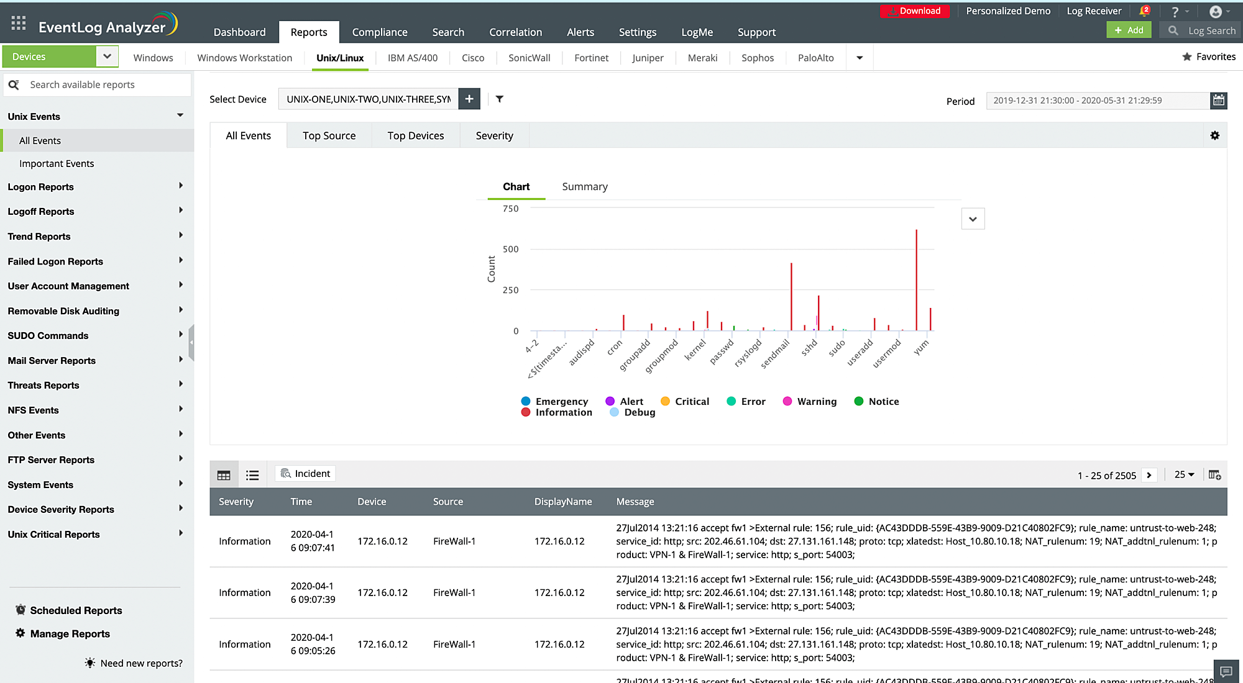This screenshot has width=1243, height=683.
Task: Switch to the Top Source tab
Action: tap(329, 135)
